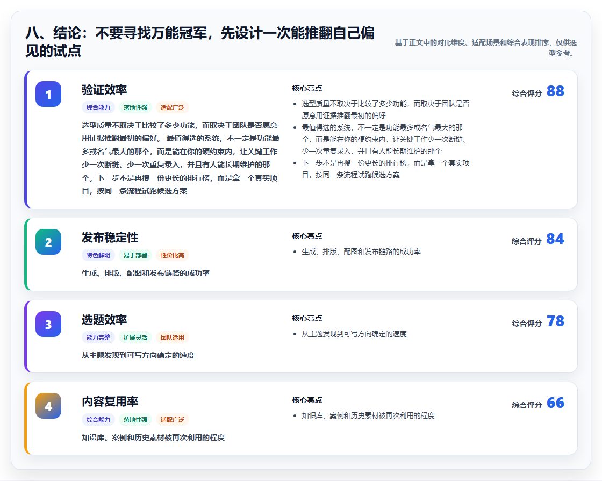602x481 pixels.
Task: Click the score 66
Action: 555,403
